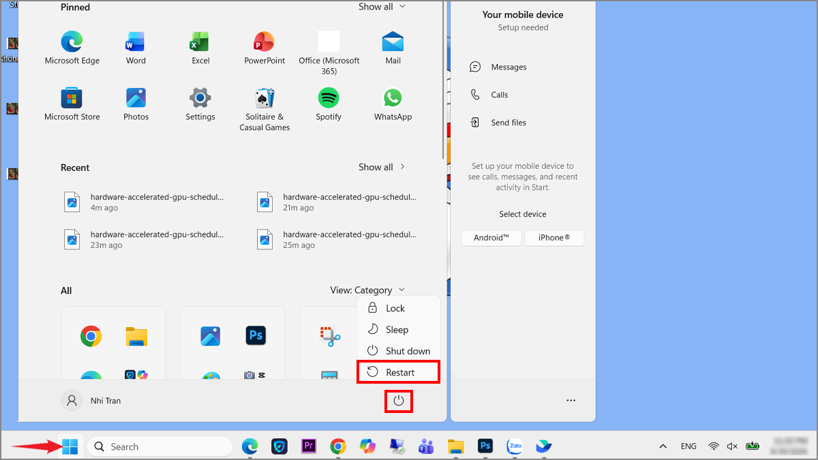Viewport: 818px width, 460px height.
Task: Click the power button icon
Action: click(399, 401)
